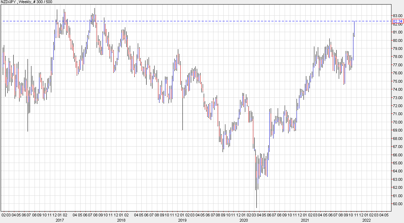The width and height of the screenshot is (404, 223).
Task: Jump to the 2021 year label
Action: click(x=305, y=220)
